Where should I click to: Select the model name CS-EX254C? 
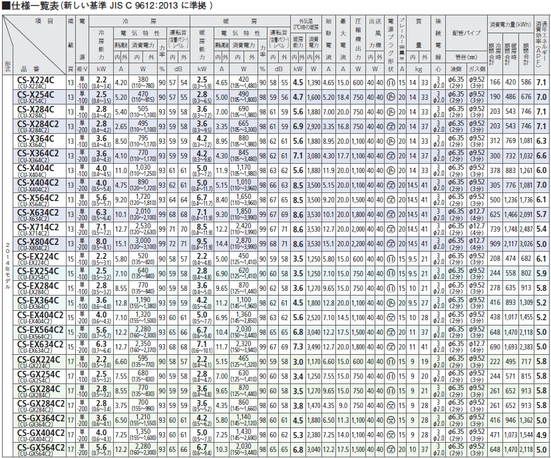(39, 272)
